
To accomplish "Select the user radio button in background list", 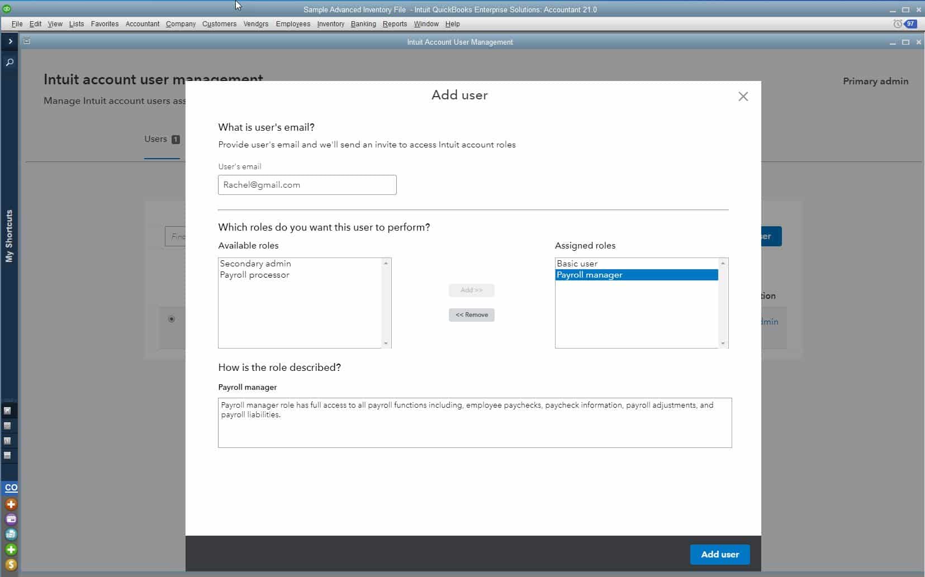I will point(172,319).
